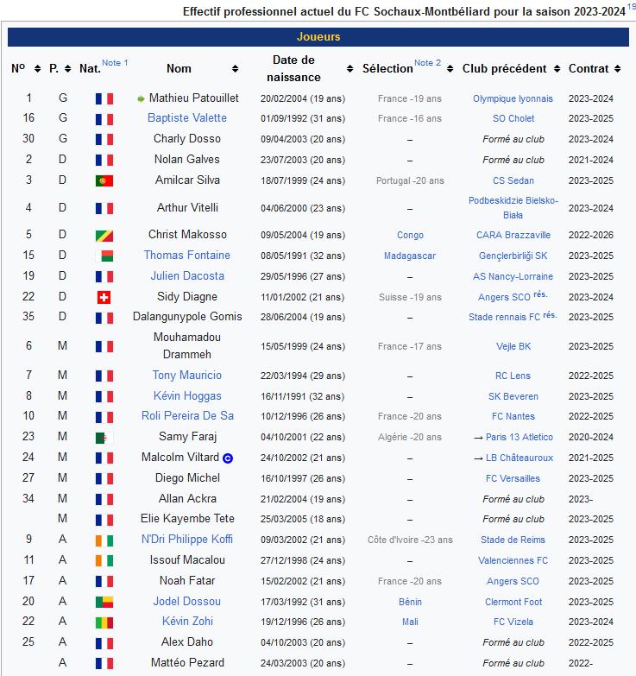Open Clermont Foot club link
The height and width of the screenshot is (676, 636).
[513, 602]
